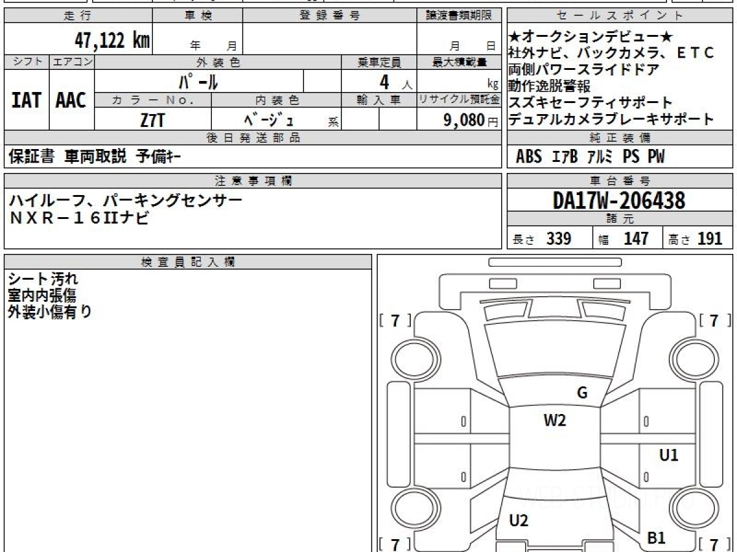Image resolution: width=737 pixels, height=552 pixels.
Task: Click the 輸入車 label
Action: pyautogui.click(x=379, y=100)
